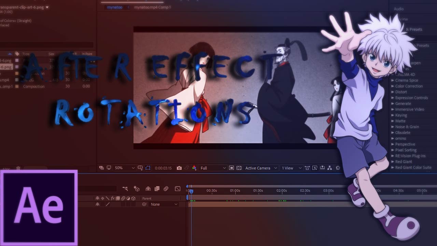Open the Full resolution dropdown
The image size is (437, 246).
(x=213, y=168)
